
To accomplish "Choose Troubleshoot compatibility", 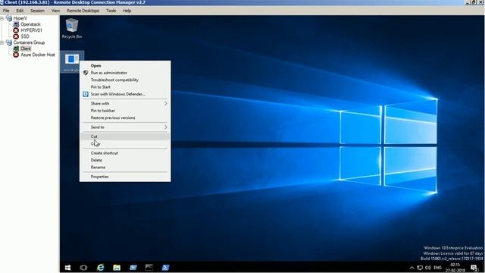I will [x=125, y=80].
